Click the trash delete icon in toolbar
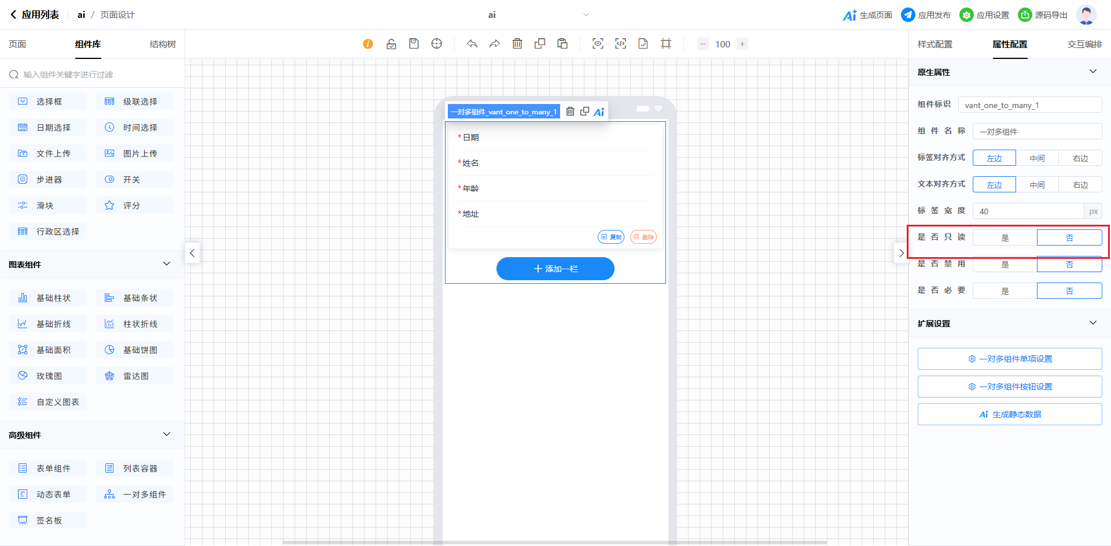Viewport: 1111px width, 546px height. point(517,44)
